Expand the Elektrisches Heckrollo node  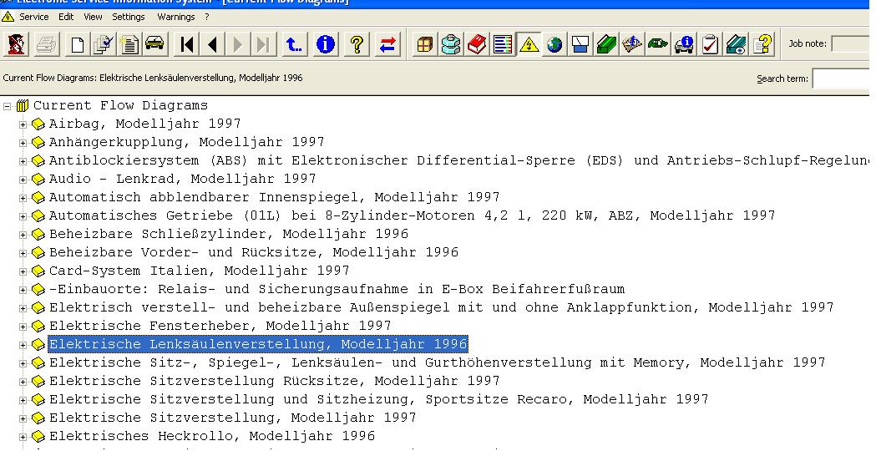pyautogui.click(x=23, y=437)
